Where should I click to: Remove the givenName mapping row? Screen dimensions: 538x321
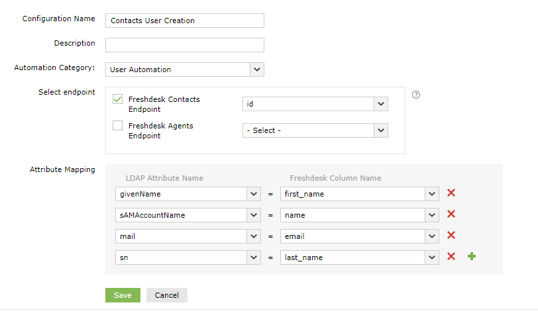451,193
